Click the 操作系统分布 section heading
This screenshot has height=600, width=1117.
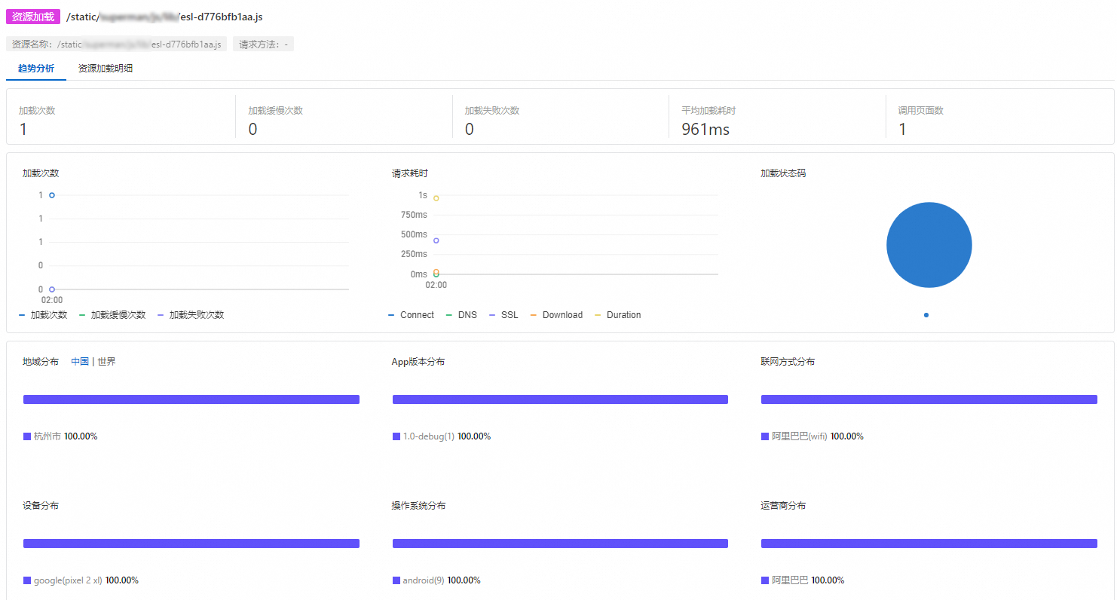pyautogui.click(x=419, y=506)
